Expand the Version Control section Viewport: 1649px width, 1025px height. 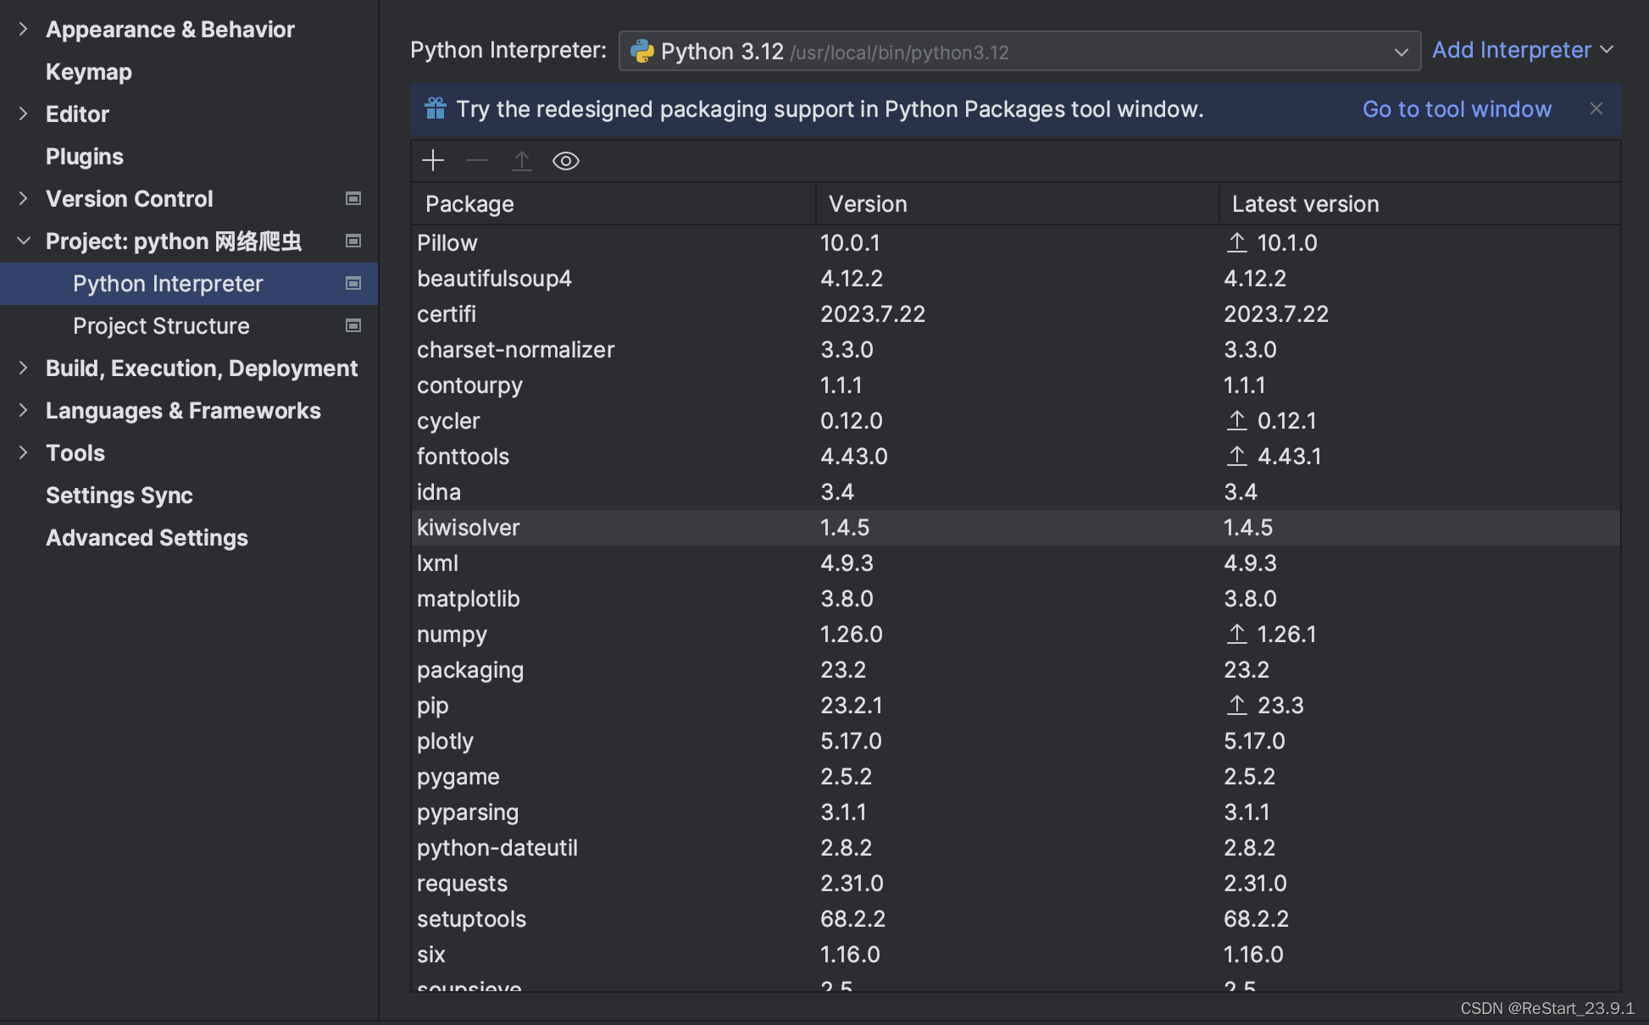click(x=24, y=198)
